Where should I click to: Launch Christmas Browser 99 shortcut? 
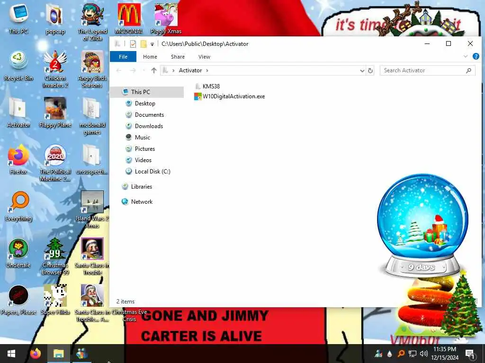click(55, 256)
